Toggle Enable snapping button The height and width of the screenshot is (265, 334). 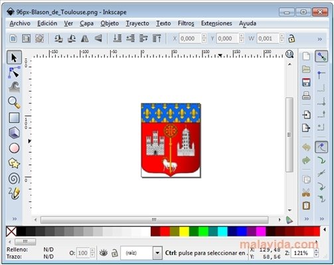pos(321,56)
